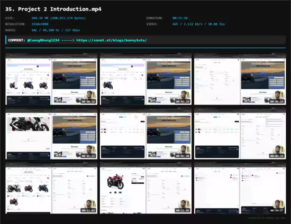Open thumbnail frame at 00:02:33
This screenshot has height=224, width=291.
[145, 79]
